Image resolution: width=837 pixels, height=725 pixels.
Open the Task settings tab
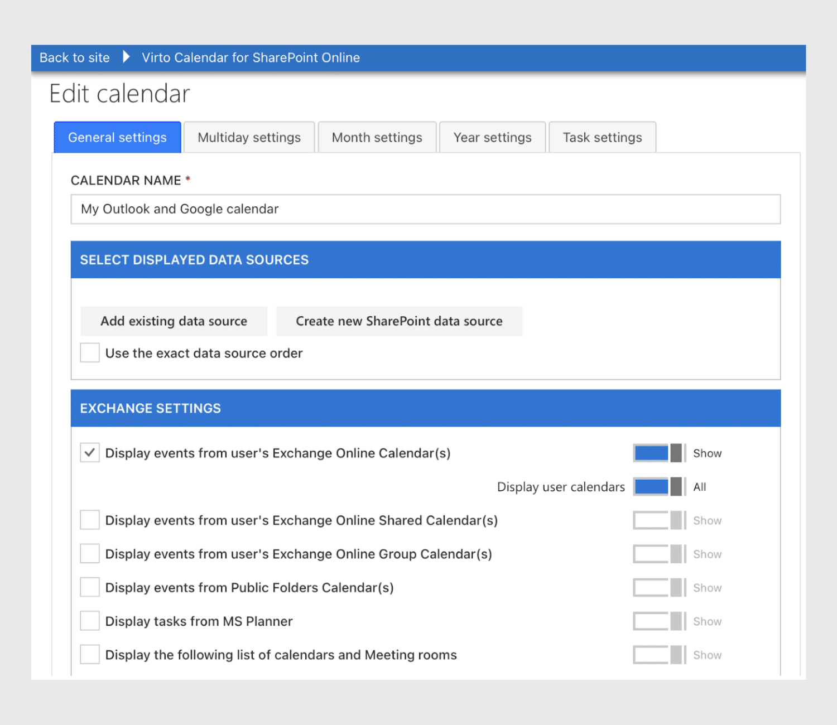[x=603, y=137]
